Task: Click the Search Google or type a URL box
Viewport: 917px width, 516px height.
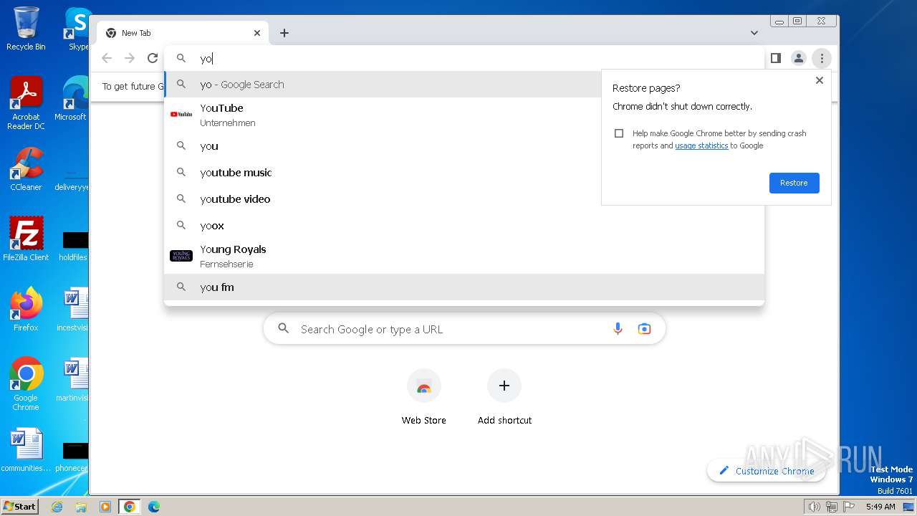Action: tap(464, 329)
